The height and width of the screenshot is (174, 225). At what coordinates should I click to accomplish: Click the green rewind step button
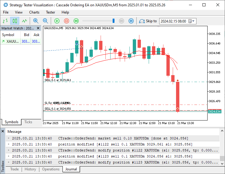click(x=76, y=21)
